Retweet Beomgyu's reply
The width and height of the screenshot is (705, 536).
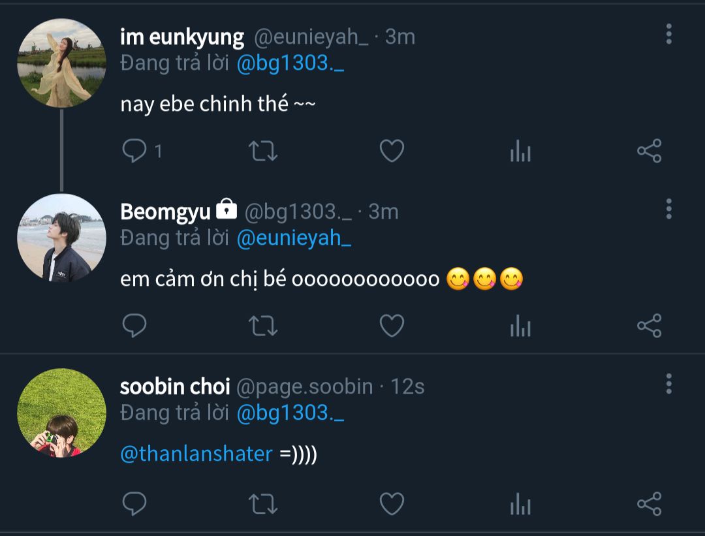[263, 325]
